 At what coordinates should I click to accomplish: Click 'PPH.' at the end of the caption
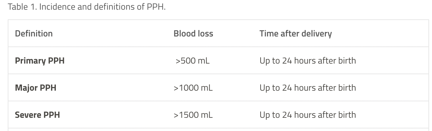point(157,7)
